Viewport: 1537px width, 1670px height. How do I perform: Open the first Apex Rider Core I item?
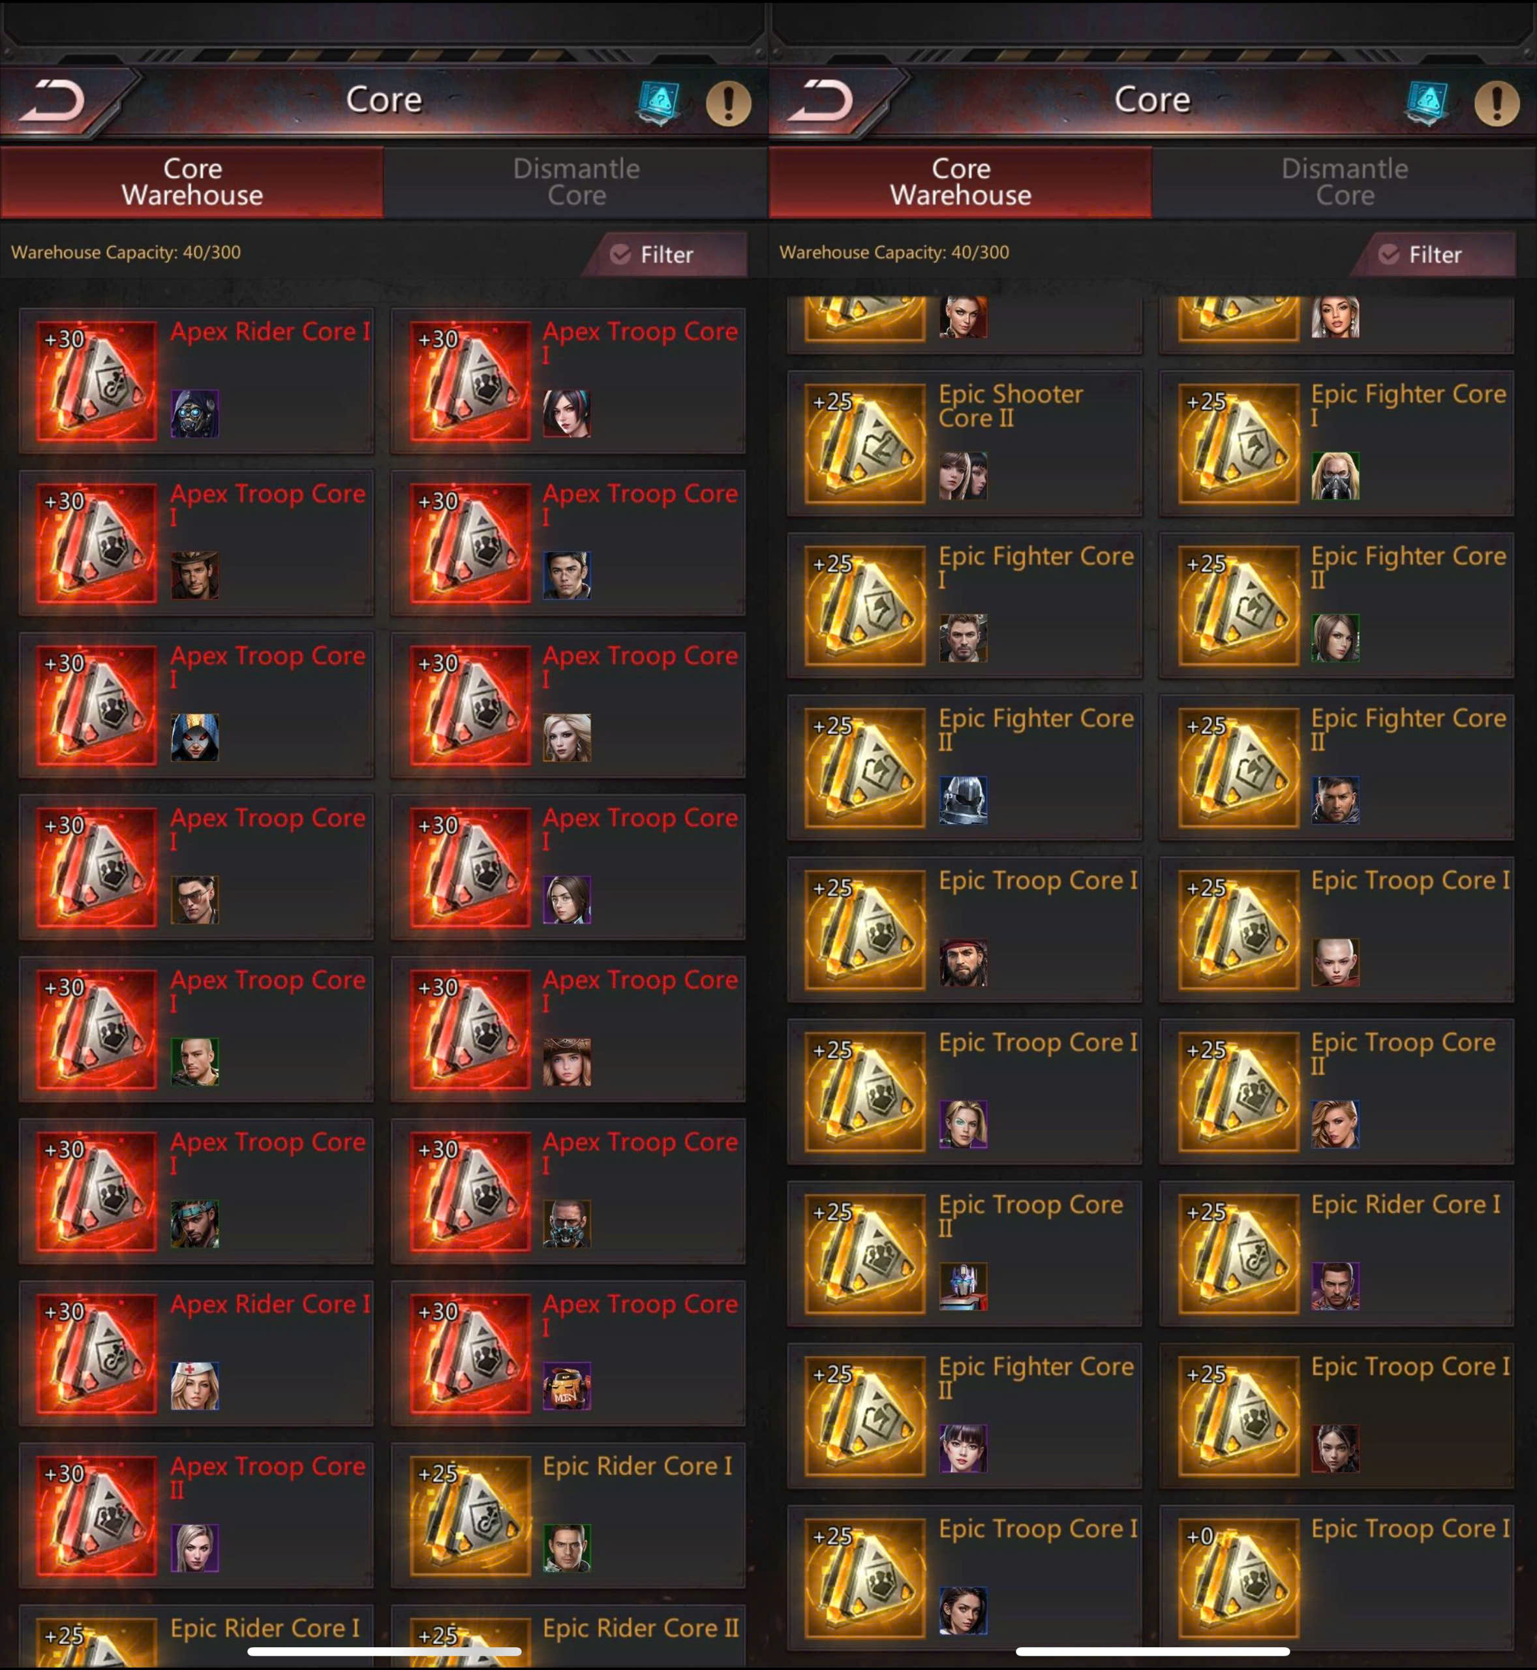[x=196, y=381]
